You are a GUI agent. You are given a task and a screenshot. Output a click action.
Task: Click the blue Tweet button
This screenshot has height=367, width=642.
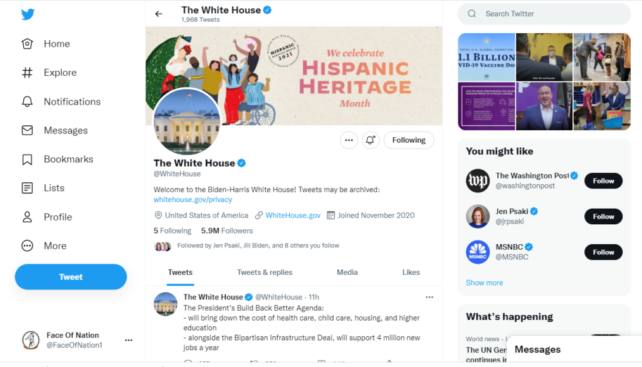point(71,277)
